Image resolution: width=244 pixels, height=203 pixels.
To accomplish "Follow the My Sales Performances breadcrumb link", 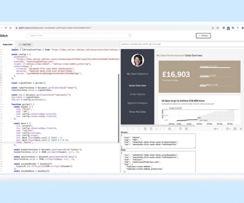I will (169, 56).
